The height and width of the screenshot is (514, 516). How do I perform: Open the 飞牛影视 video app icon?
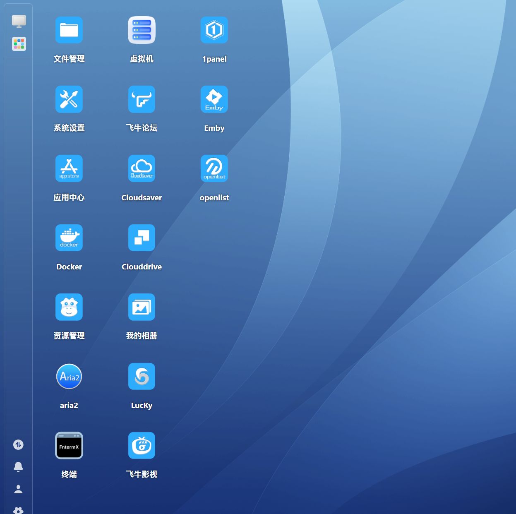pyautogui.click(x=142, y=446)
